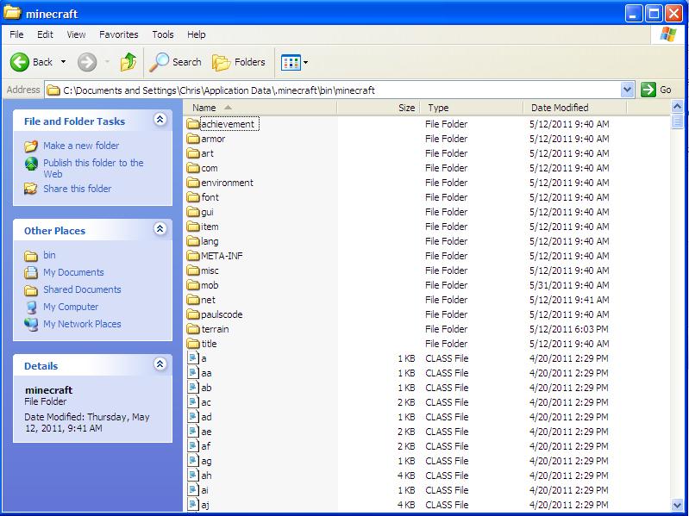Select the terrain folder icon
This screenshot has width=689, height=516.
click(x=193, y=329)
